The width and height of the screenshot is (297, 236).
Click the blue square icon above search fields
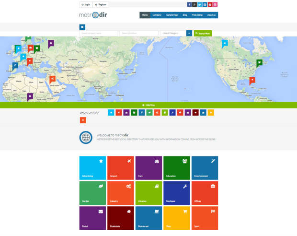pos(82,27)
